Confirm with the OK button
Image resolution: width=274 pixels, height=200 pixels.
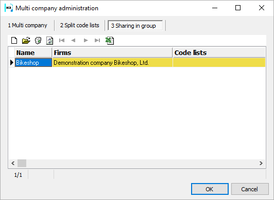pos(210,189)
